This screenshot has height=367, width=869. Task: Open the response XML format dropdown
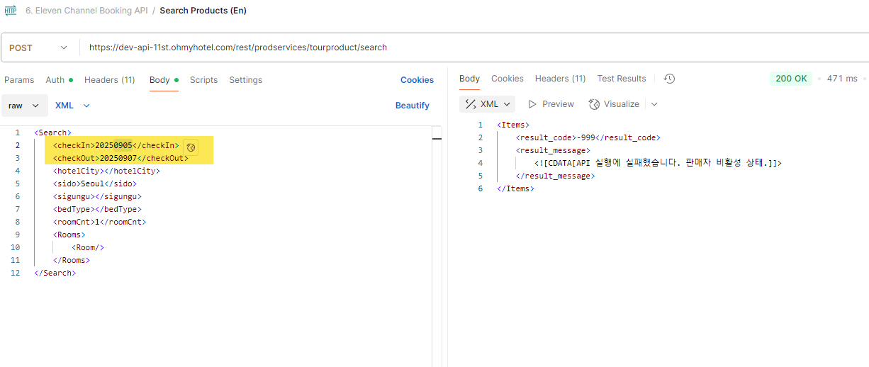coord(488,104)
